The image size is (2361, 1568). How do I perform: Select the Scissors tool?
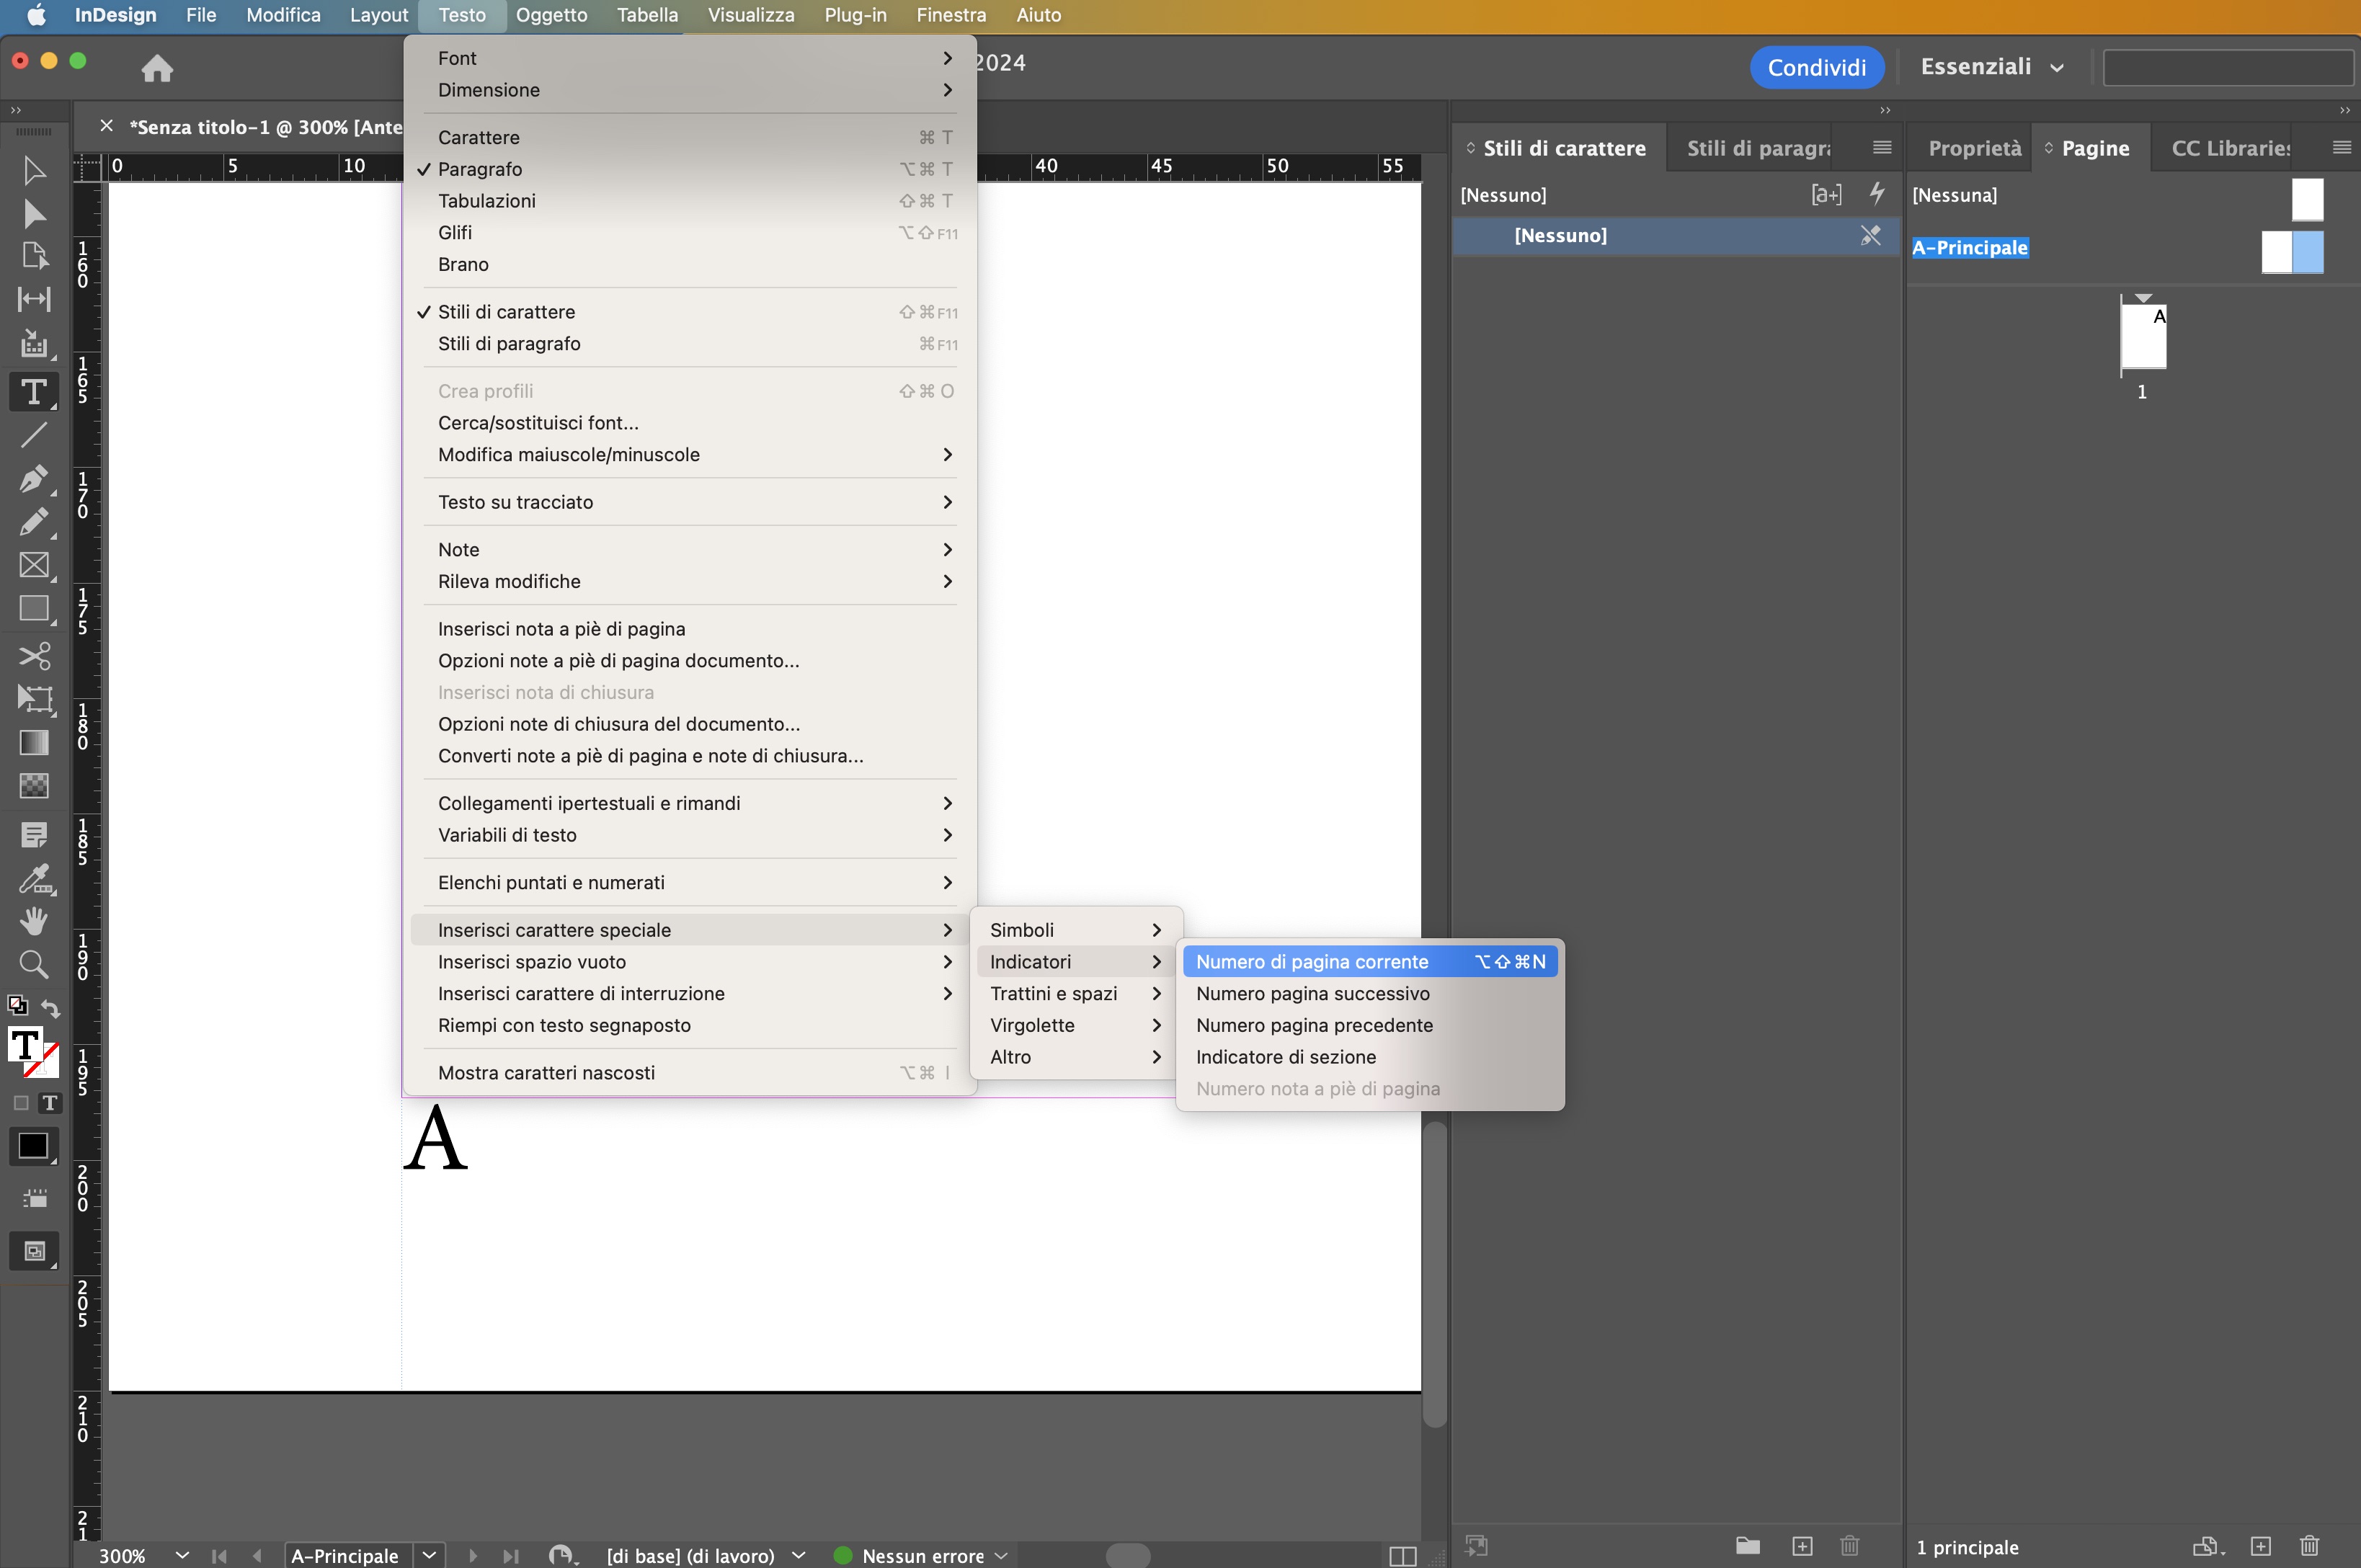coord(34,656)
